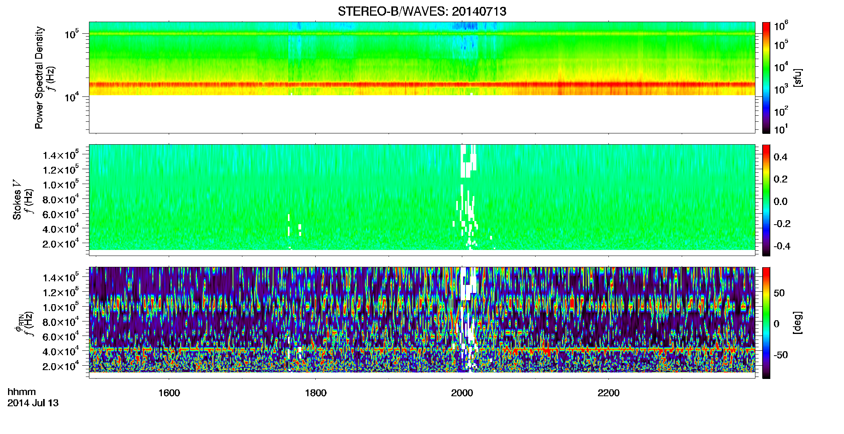Click the 0.4 tick on Stokes colorbar

pyautogui.click(x=780, y=157)
